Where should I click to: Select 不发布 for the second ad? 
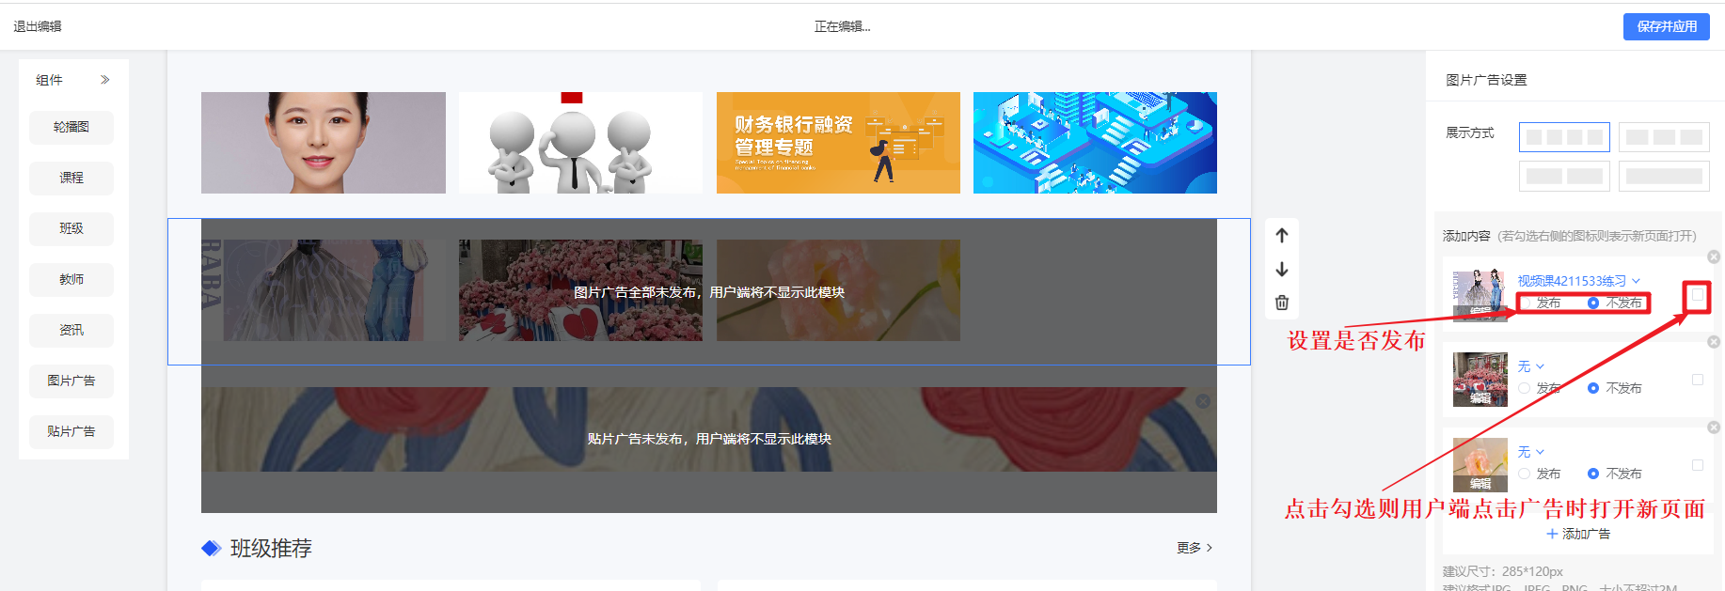tap(1593, 388)
